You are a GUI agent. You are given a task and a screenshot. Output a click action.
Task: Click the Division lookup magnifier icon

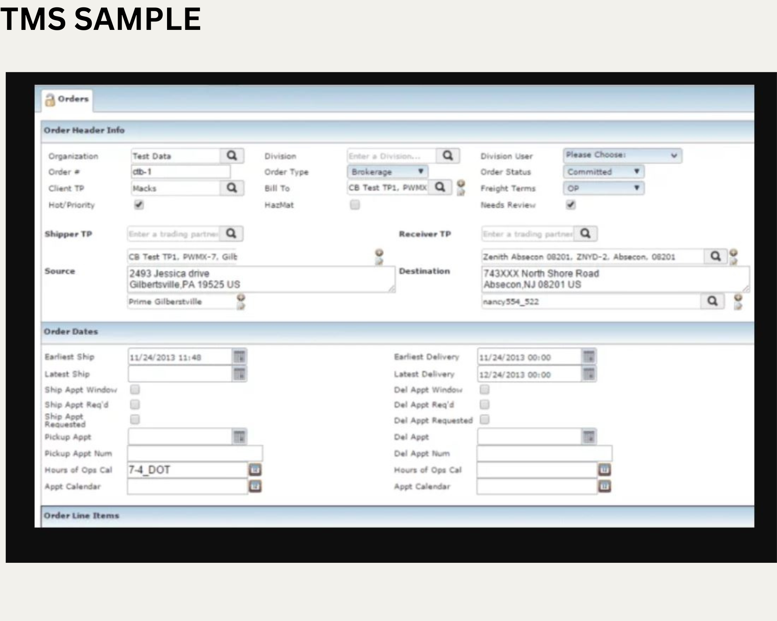tap(448, 156)
